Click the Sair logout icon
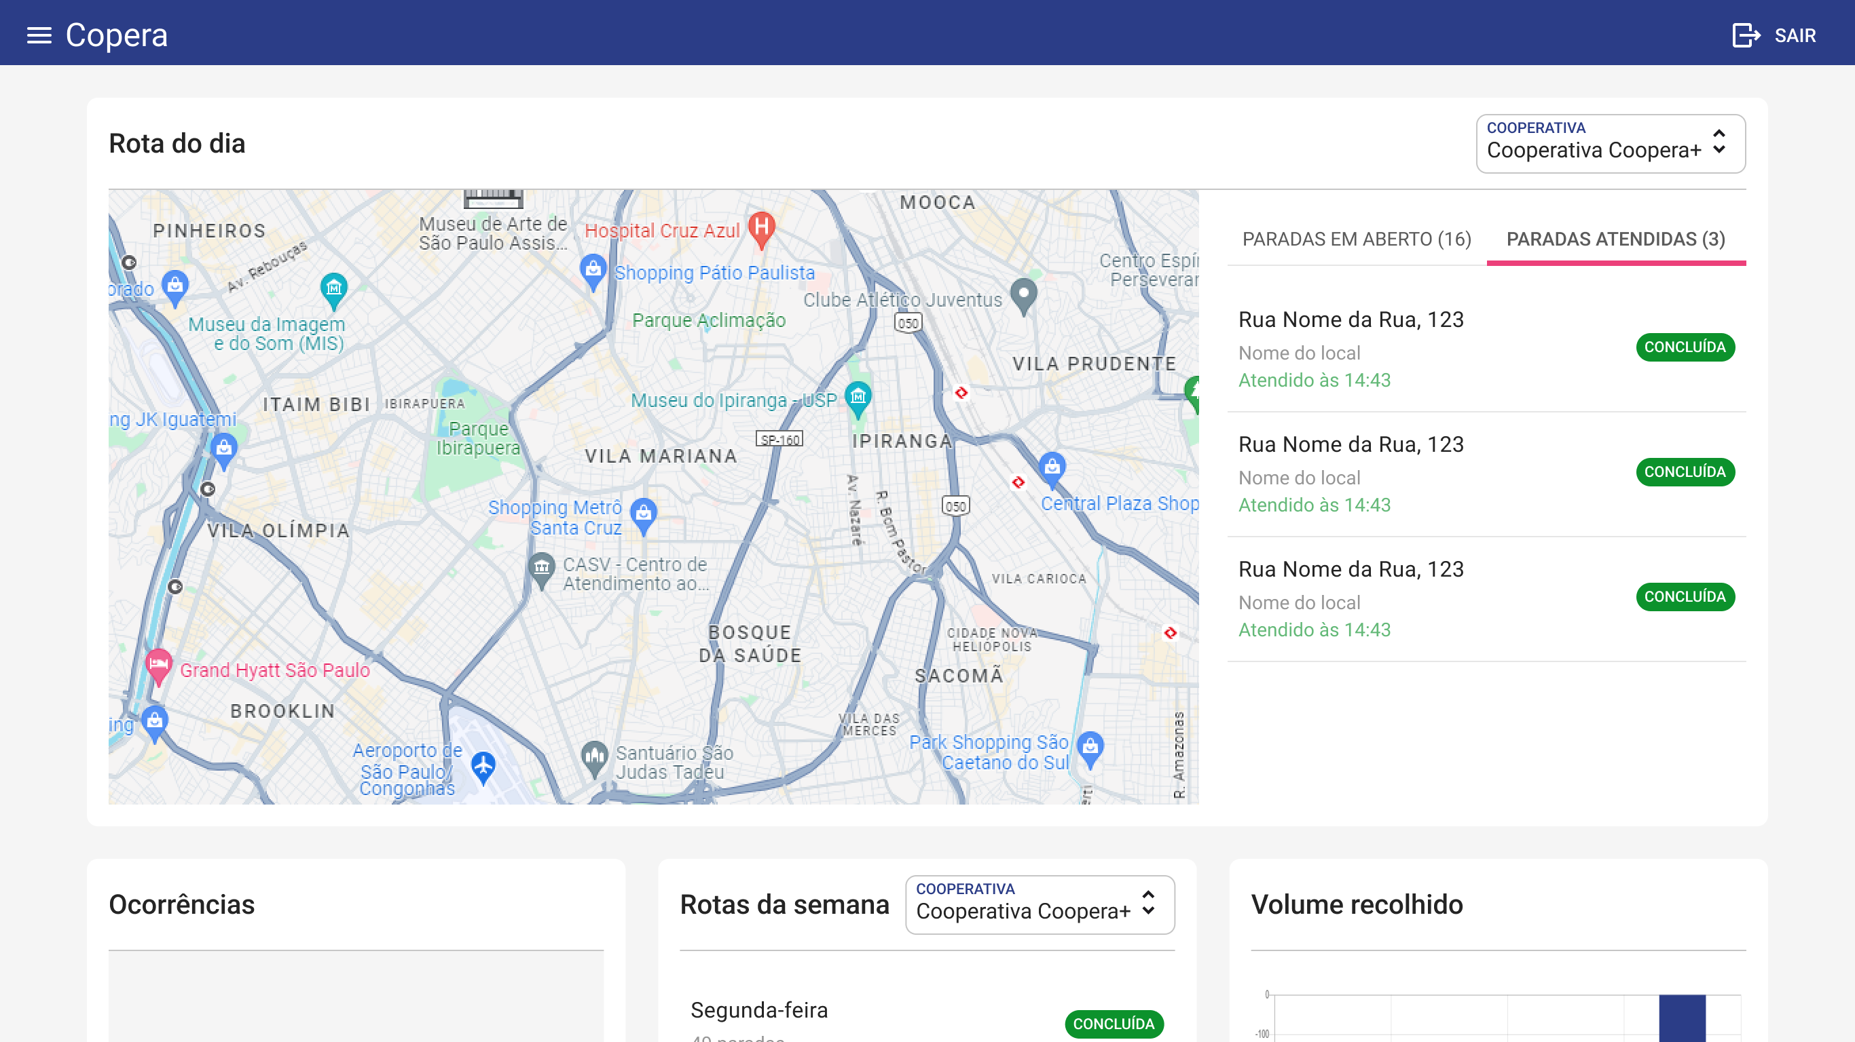The width and height of the screenshot is (1855, 1042). (x=1746, y=35)
